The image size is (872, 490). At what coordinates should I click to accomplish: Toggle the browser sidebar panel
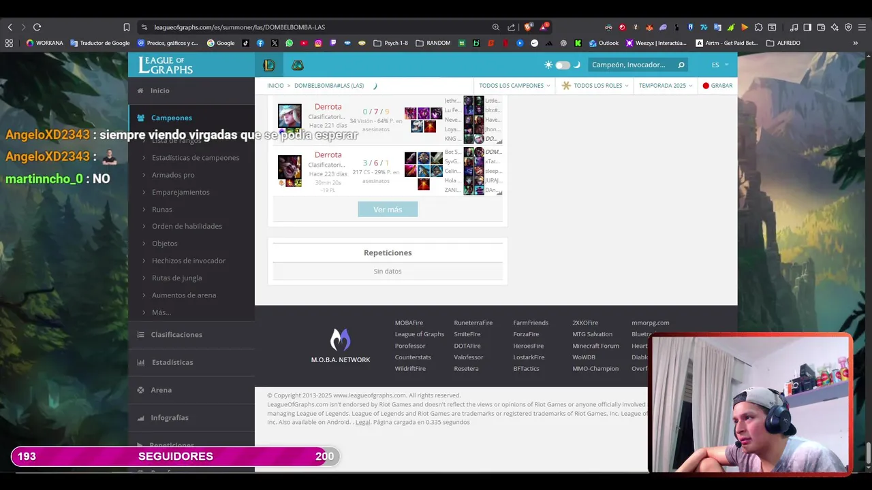click(x=807, y=27)
